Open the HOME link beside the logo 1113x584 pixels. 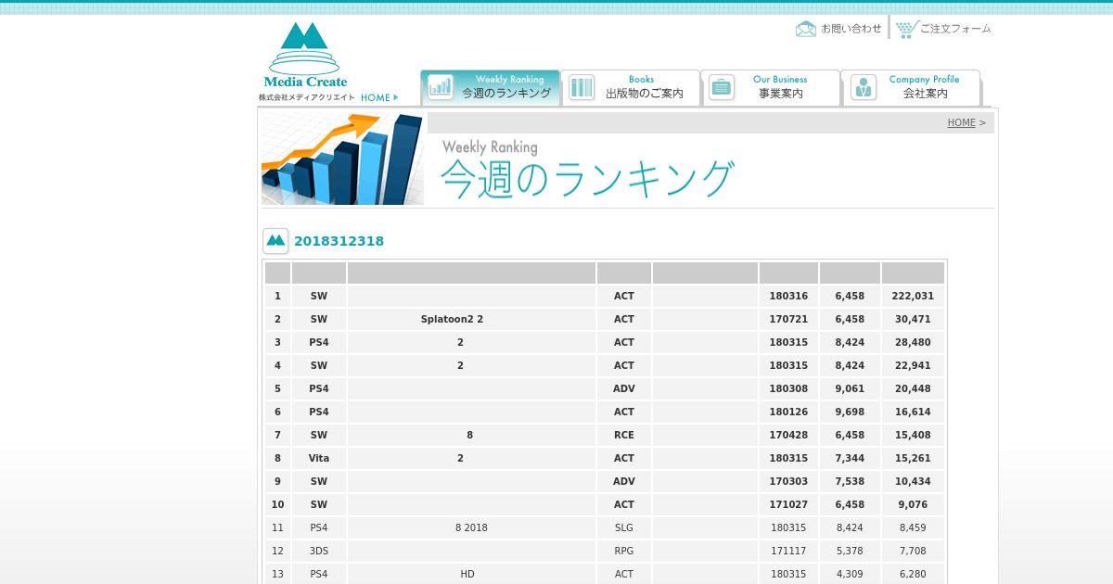coord(378,97)
